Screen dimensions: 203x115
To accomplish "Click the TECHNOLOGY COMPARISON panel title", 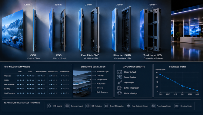I will point(17,67).
